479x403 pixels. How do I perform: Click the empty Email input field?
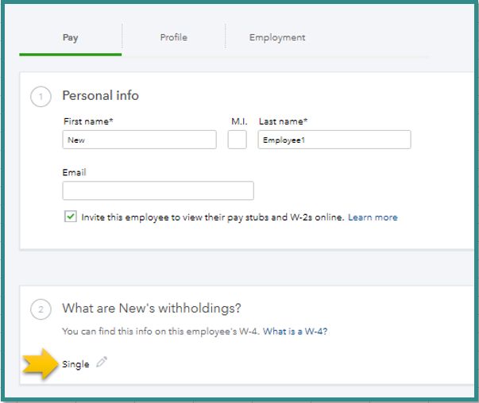tap(158, 190)
